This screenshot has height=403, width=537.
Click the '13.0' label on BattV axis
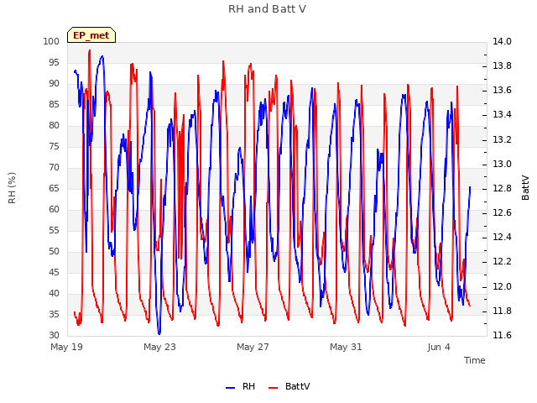pyautogui.click(x=502, y=165)
